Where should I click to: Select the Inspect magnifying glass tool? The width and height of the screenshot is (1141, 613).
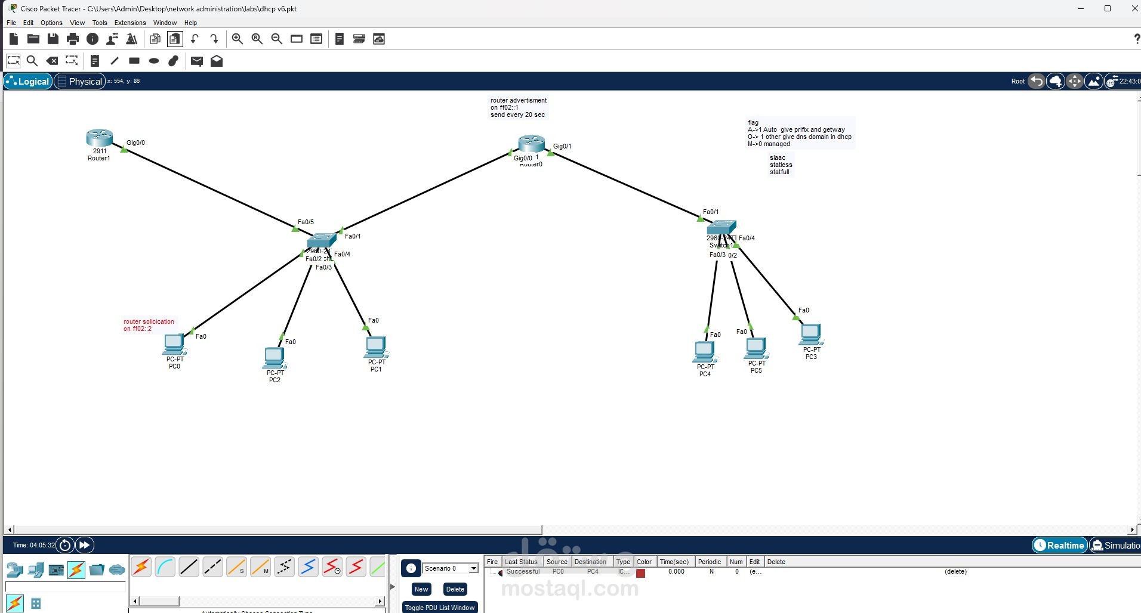pos(32,60)
